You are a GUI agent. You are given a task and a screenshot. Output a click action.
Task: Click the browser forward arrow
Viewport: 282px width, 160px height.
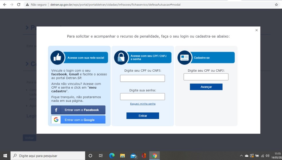pos(12,5)
